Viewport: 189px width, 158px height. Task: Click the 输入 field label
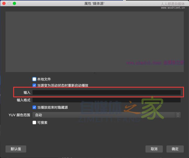[x=27, y=92]
